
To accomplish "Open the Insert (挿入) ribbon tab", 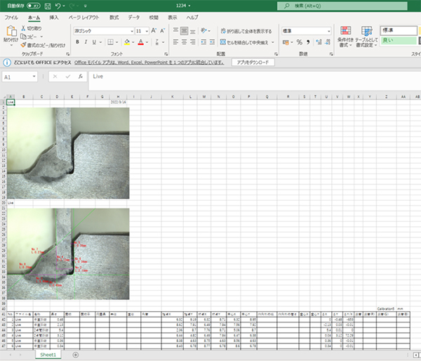I will point(54,16).
